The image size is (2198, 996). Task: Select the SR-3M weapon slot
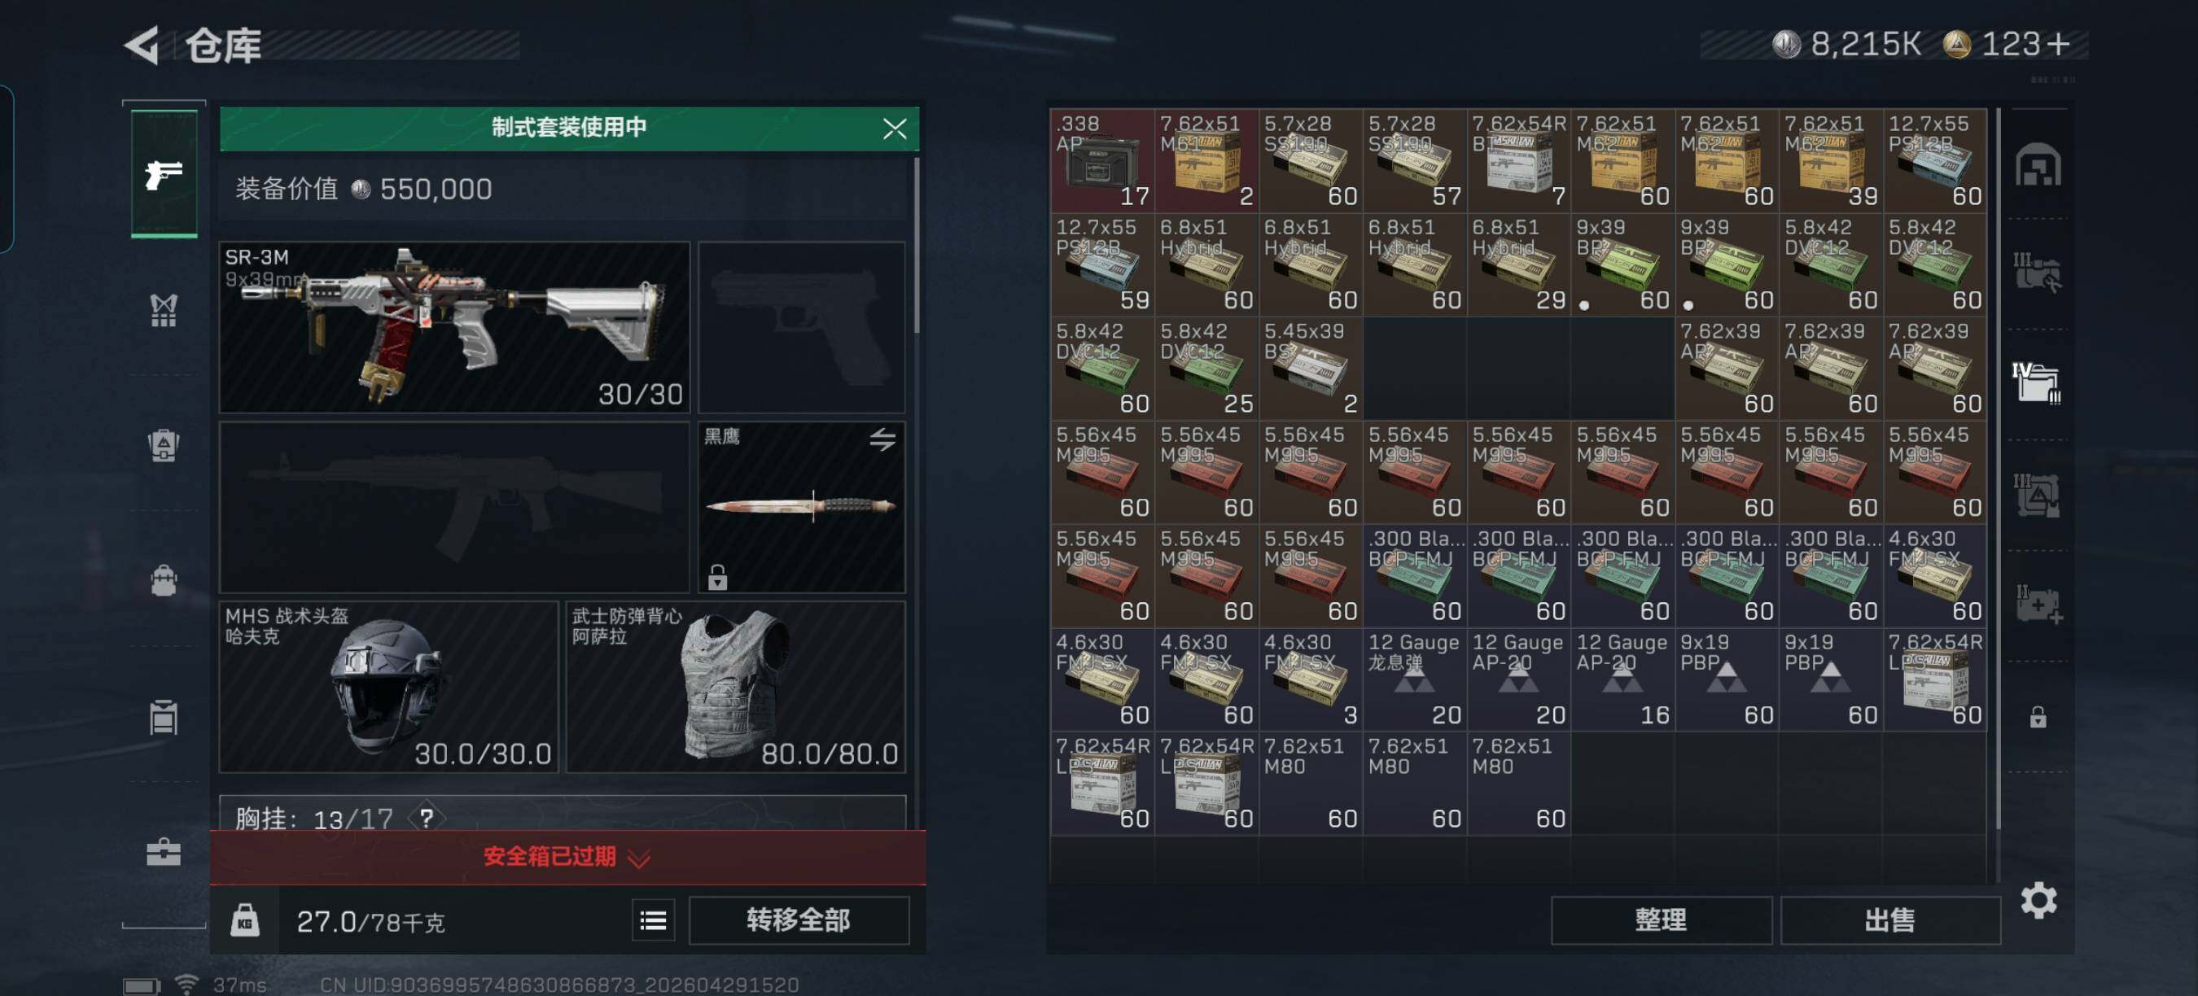point(455,327)
